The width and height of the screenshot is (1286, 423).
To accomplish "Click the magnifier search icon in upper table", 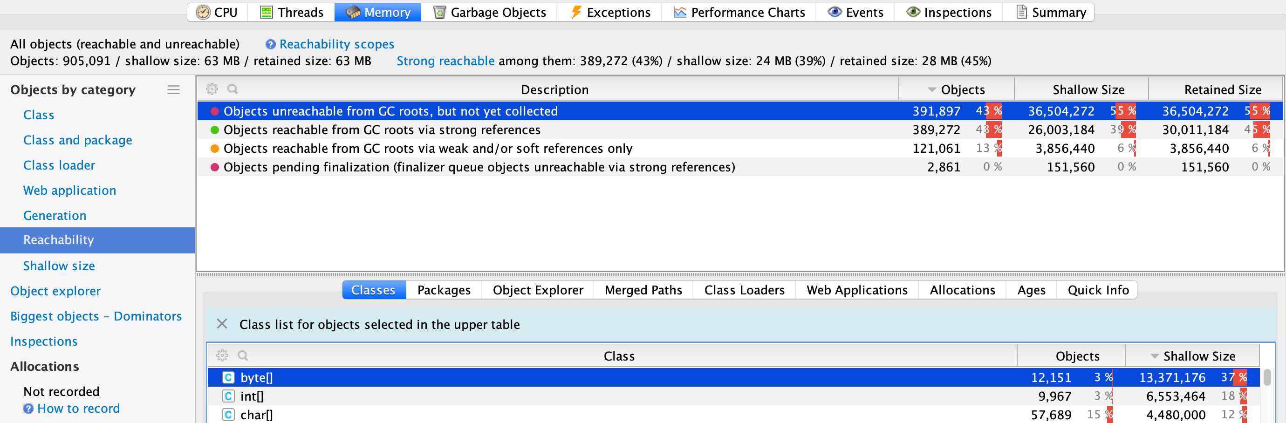I will click(x=232, y=89).
